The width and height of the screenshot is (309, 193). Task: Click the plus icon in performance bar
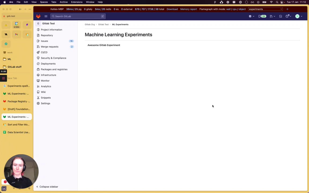click(x=287, y=9)
